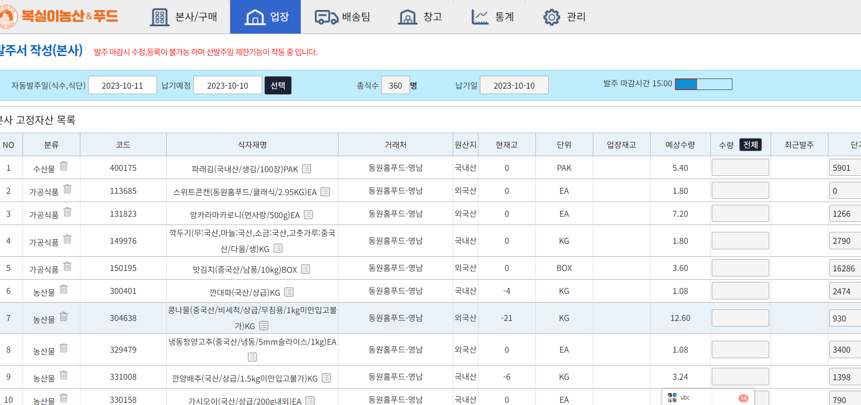Click quantity input for 콩나물 row
The height and width of the screenshot is (405, 861).
click(x=740, y=318)
